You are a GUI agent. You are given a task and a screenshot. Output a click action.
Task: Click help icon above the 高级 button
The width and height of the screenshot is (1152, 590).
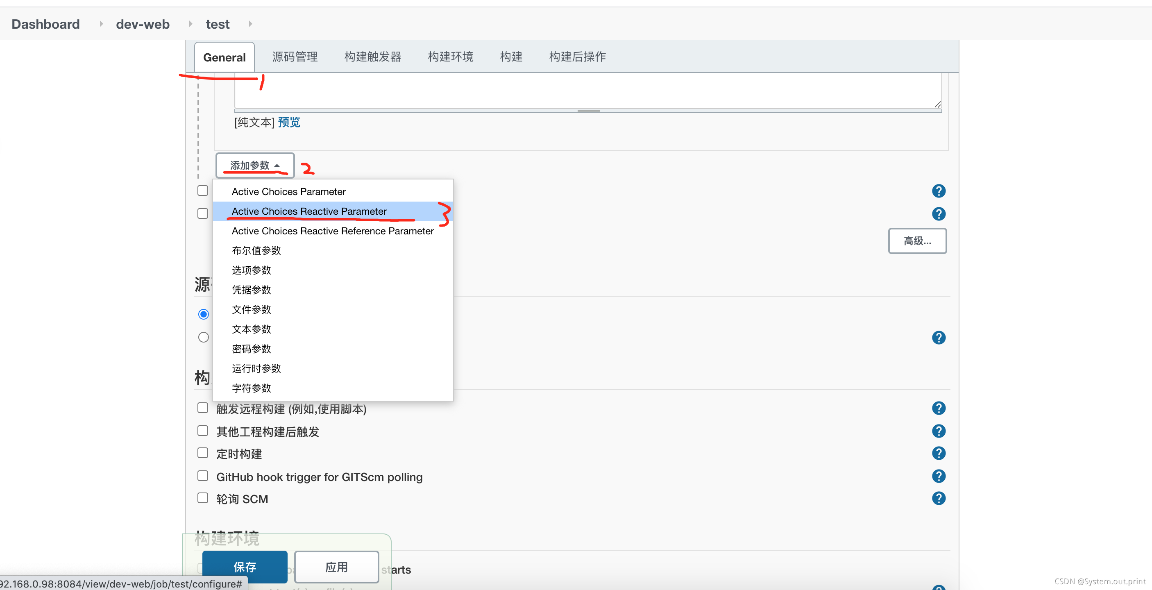point(938,214)
